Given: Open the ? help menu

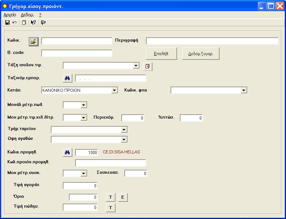Looking at the screenshot, I should [x=40, y=15].
